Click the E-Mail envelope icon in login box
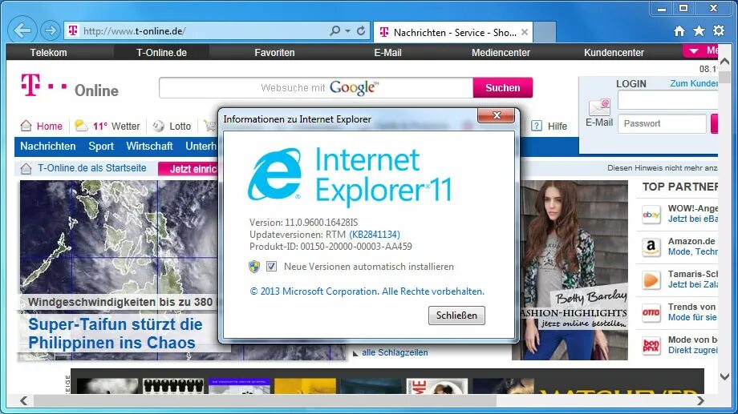 (599, 107)
